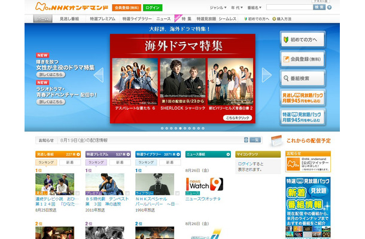Apply for 見逃し見放題パック 月額945円
The width and height of the screenshot is (365, 239).
(x=302, y=98)
